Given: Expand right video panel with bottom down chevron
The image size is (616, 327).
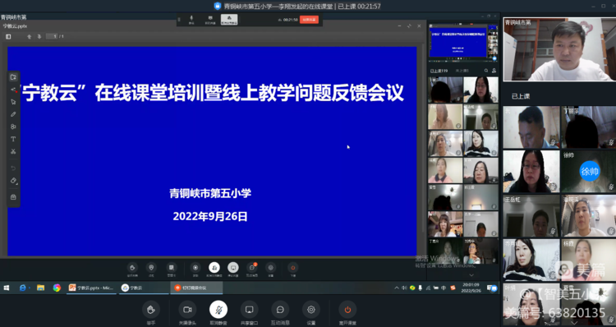Looking at the screenshot, I should [x=574, y=323].
